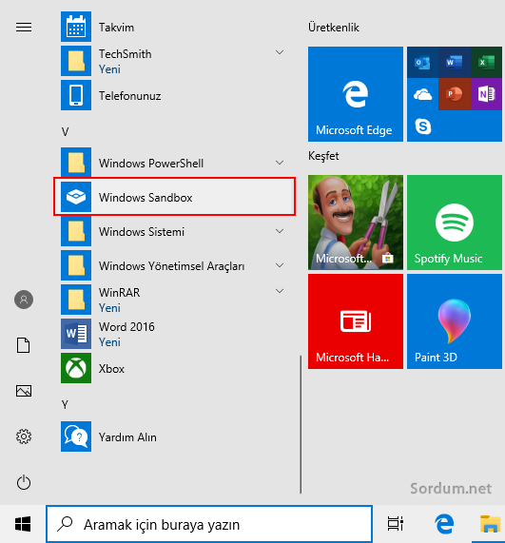Viewport: 505px width, 543px height.
Task: Expand the Windows PowerShell folder chevron
Action: (x=280, y=163)
